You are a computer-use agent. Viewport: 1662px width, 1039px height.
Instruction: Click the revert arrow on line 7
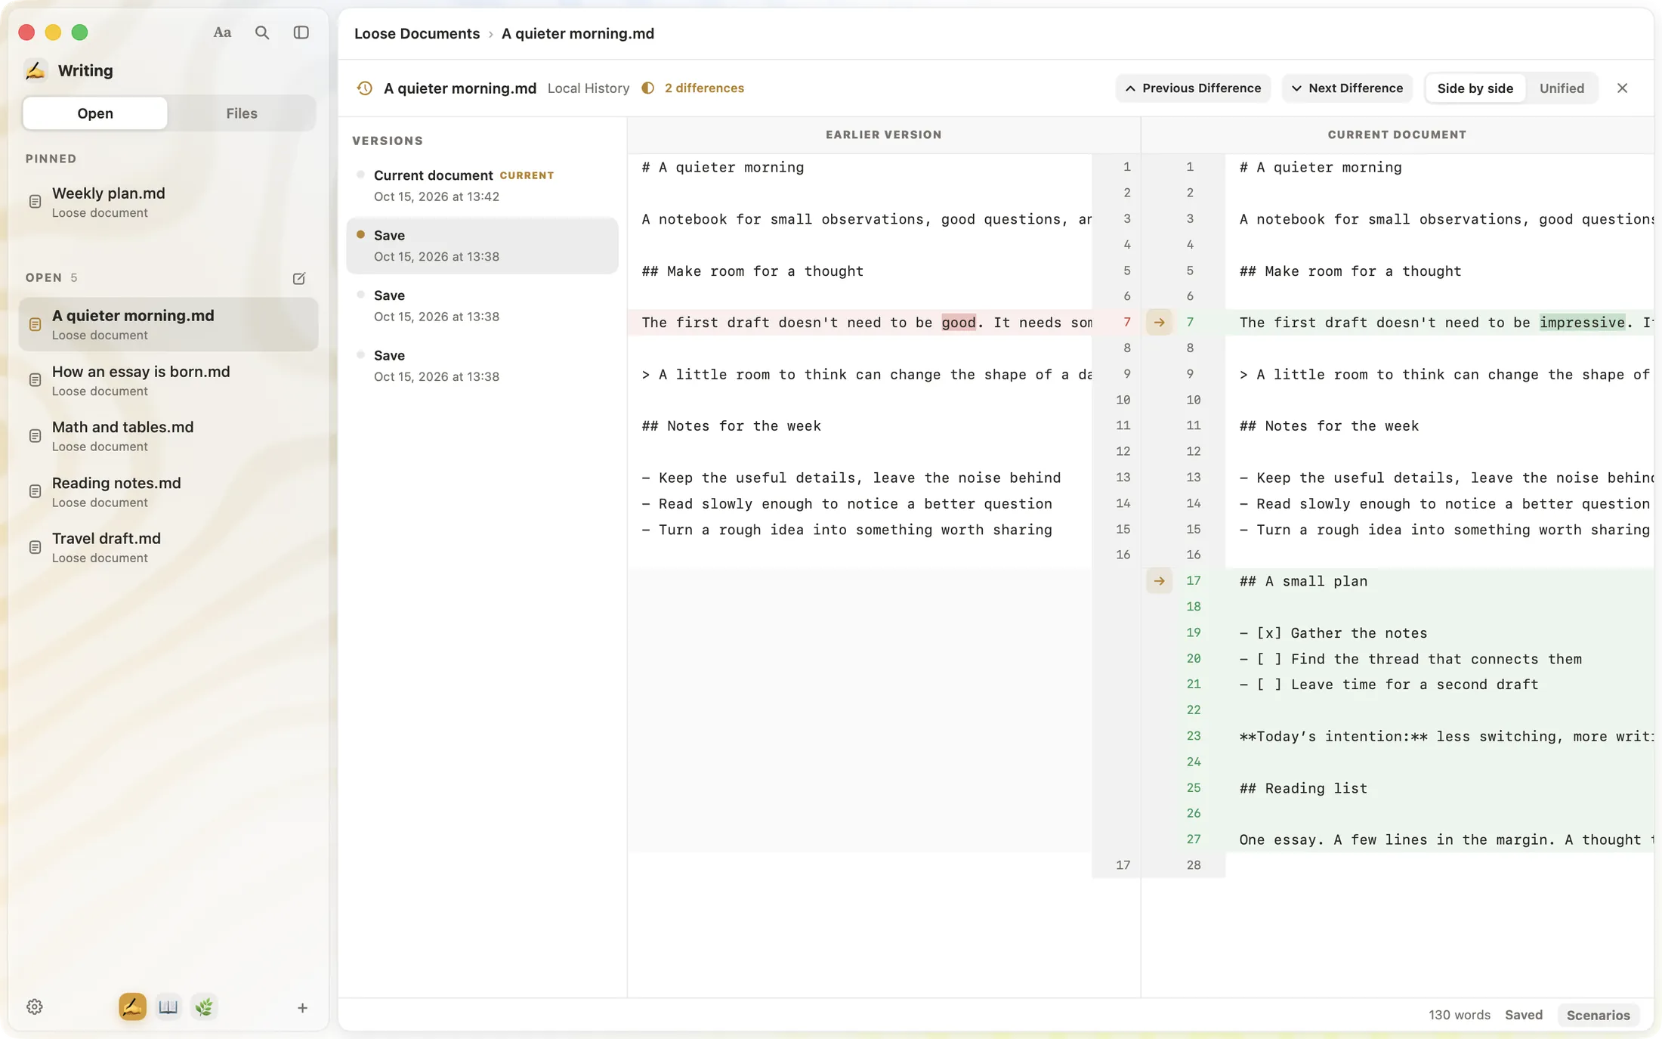[1159, 323]
